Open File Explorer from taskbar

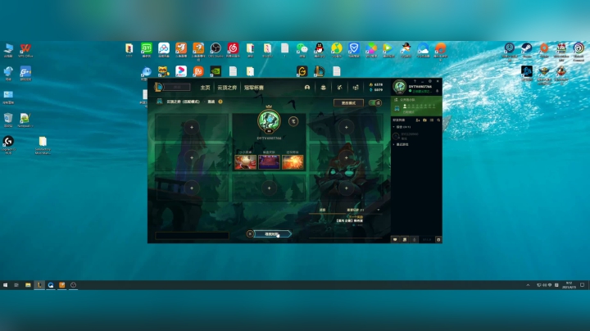28,285
